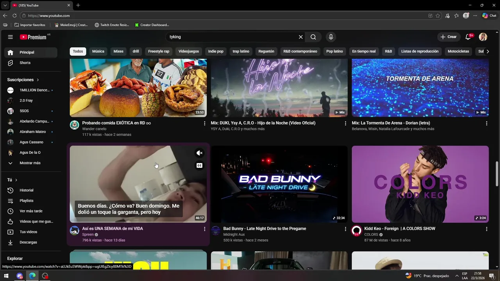This screenshot has width=500, height=281.
Task: Select the drill filter chip
Action: point(136,51)
